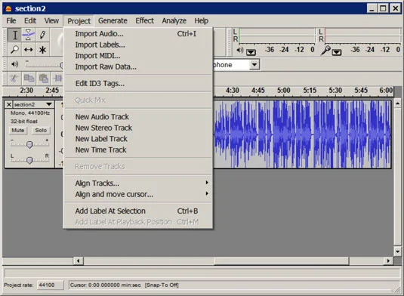This screenshot has height=296, width=404.
Task: Click the Snap-To Off status text
Action: point(162,285)
